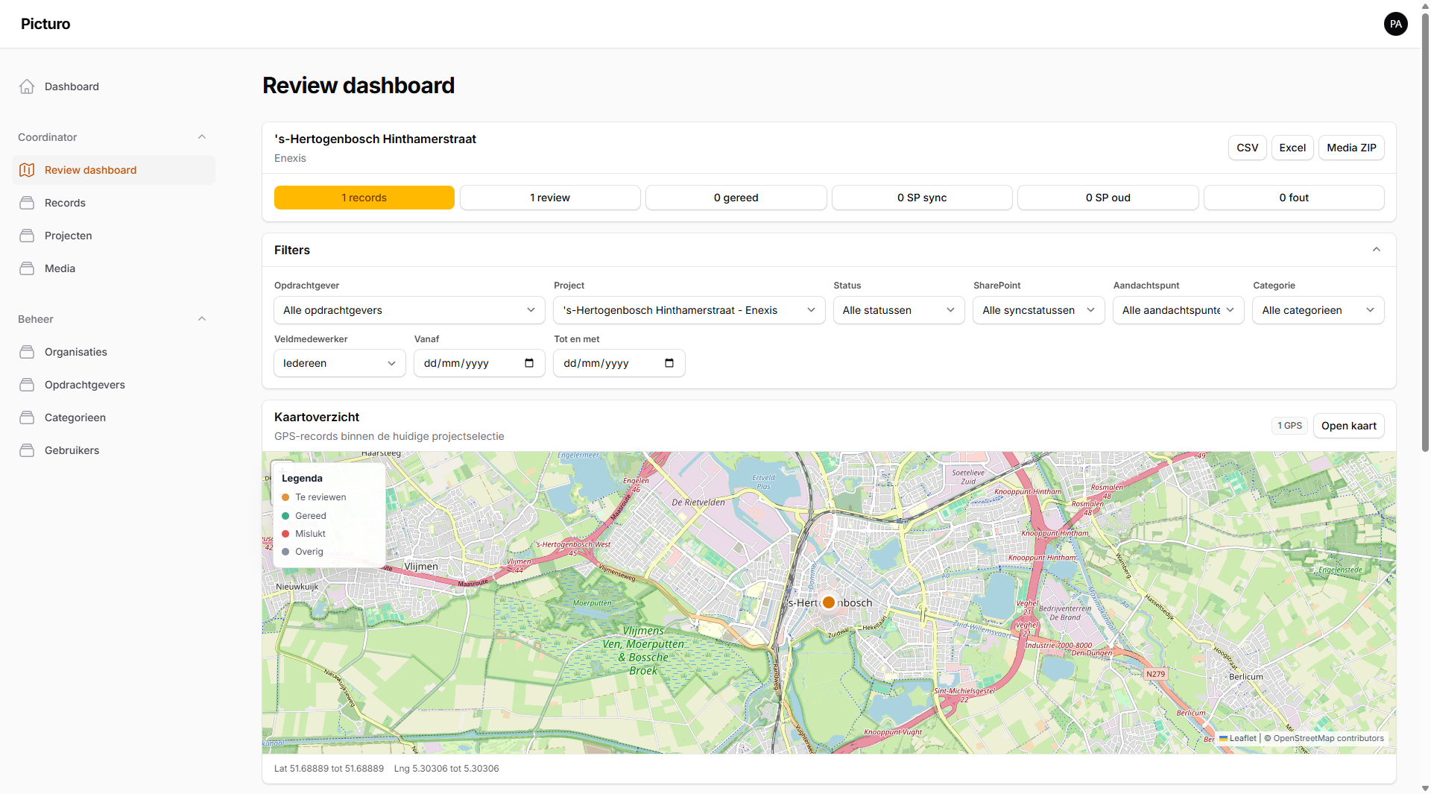Open the Categorie dropdown

[x=1318, y=310]
